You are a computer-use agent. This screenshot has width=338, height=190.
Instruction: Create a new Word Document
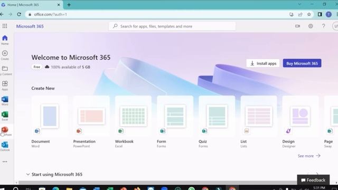point(50,122)
